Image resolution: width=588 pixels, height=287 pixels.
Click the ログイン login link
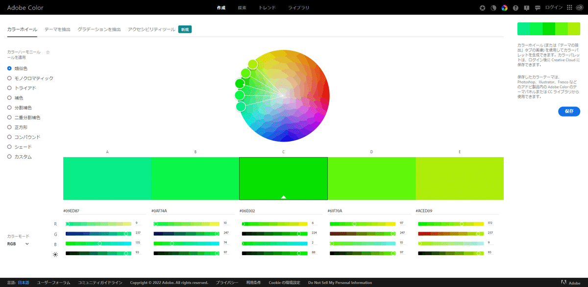[x=554, y=8]
